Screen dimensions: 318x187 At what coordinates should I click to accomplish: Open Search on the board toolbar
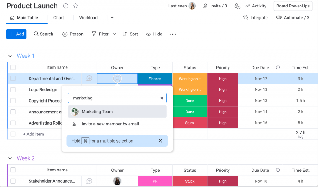tap(43, 34)
